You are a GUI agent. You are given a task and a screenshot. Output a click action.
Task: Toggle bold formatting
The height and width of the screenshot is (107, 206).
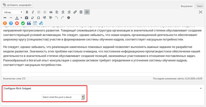(x=27, y=12)
